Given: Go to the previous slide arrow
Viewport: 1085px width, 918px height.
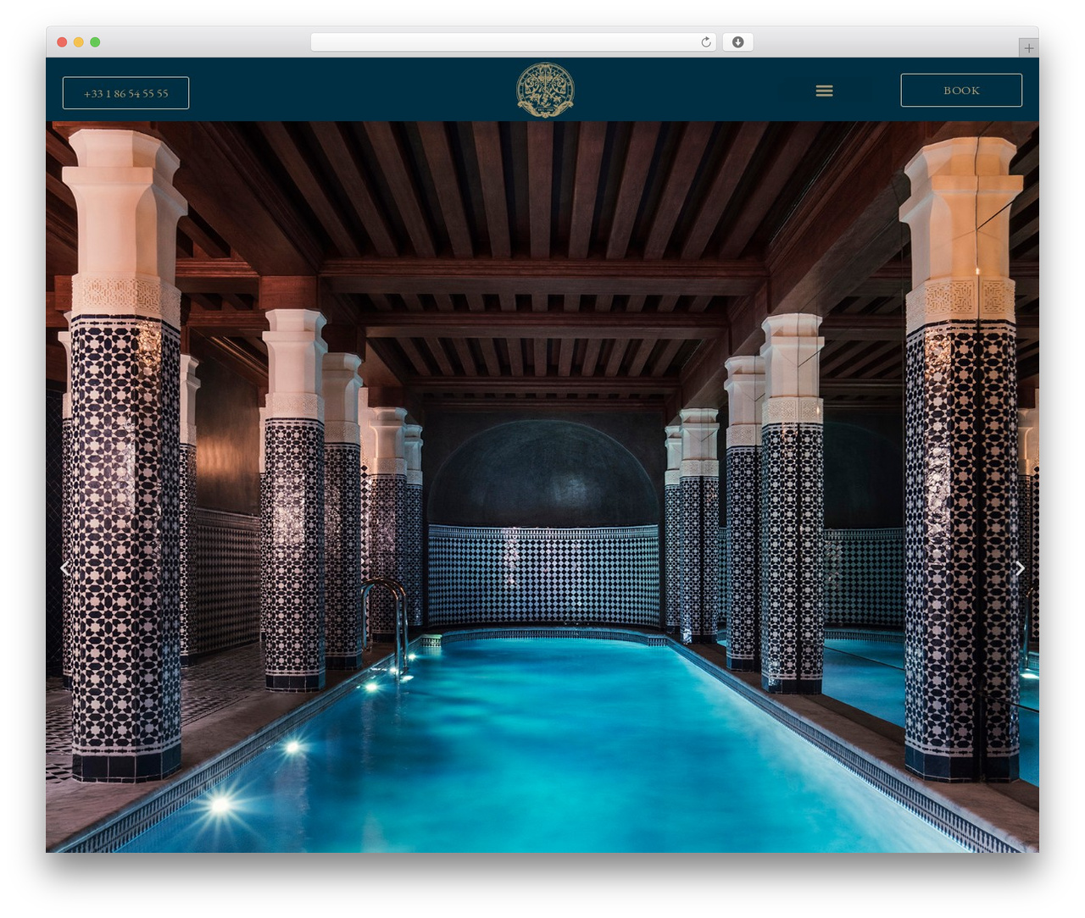Looking at the screenshot, I should pyautogui.click(x=65, y=568).
